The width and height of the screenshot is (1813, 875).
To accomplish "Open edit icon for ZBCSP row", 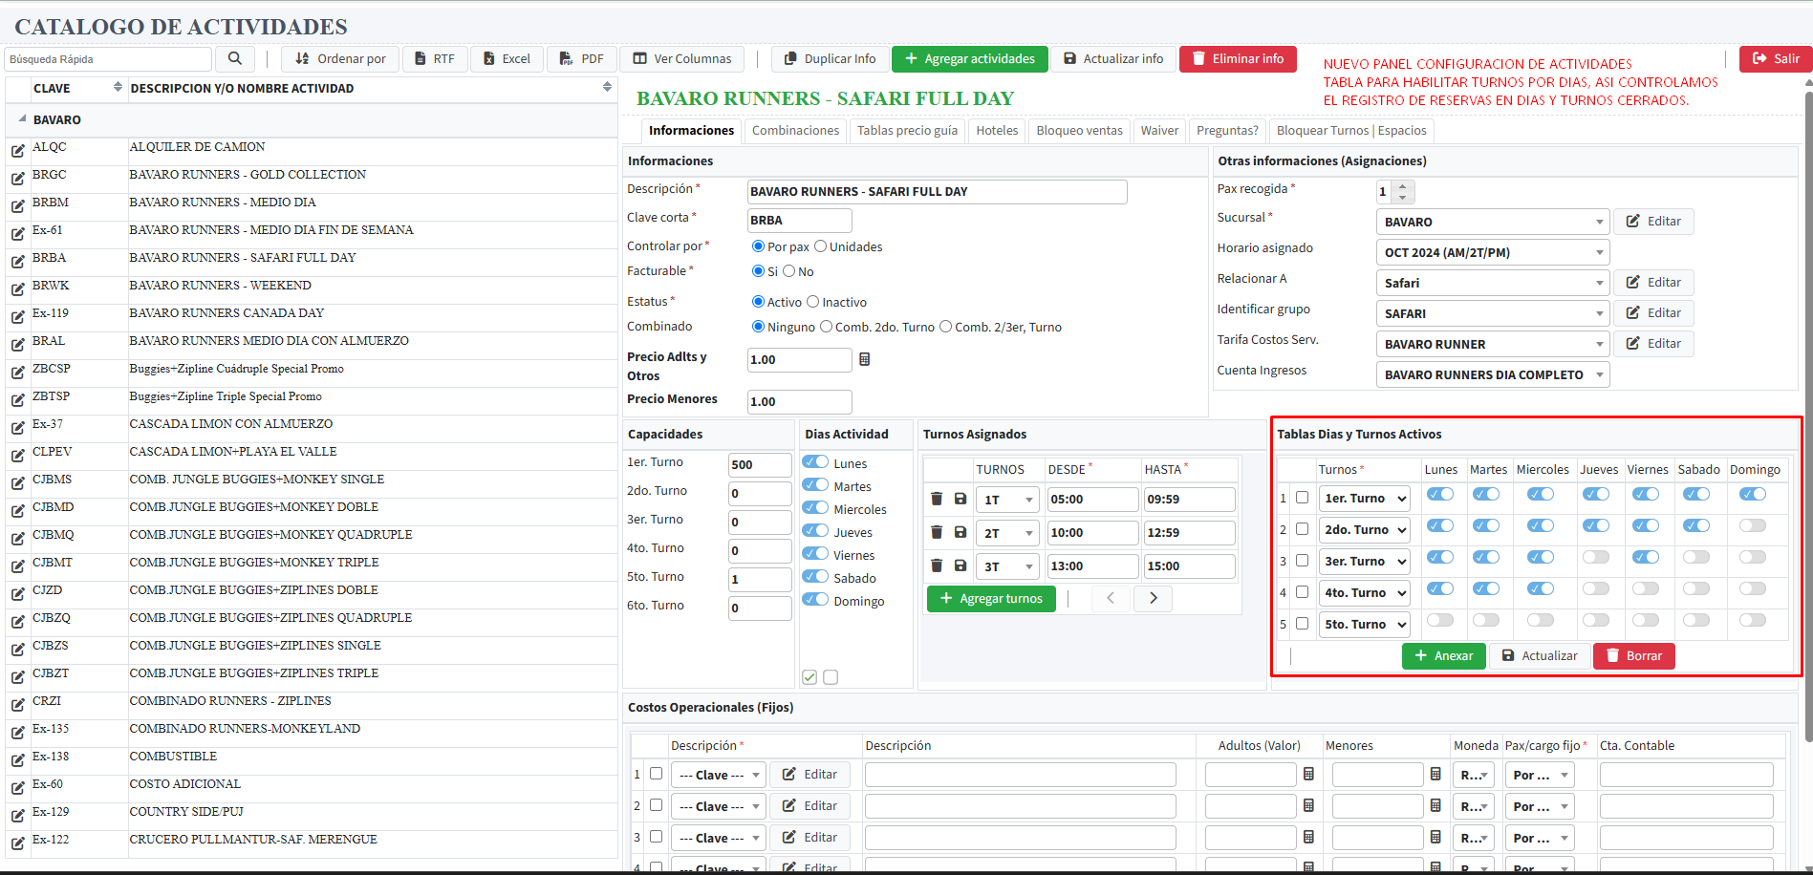I will point(18,373).
